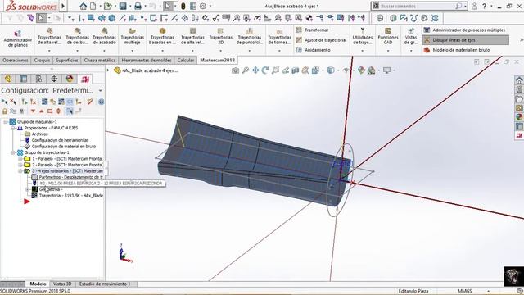Click the Anidamiento icon in the ribbon
The height and width of the screenshot is (295, 524).
point(299,50)
